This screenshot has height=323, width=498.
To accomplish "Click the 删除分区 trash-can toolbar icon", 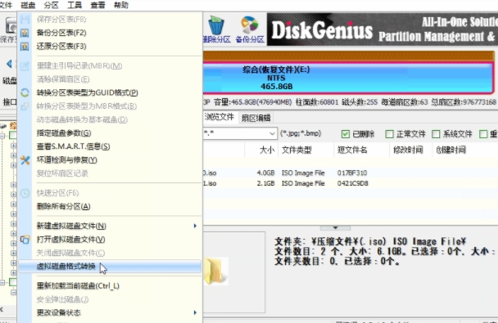I will click(217, 25).
